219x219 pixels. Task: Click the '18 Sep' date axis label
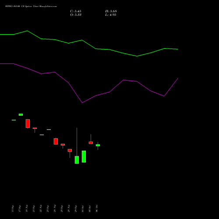click(27, 208)
